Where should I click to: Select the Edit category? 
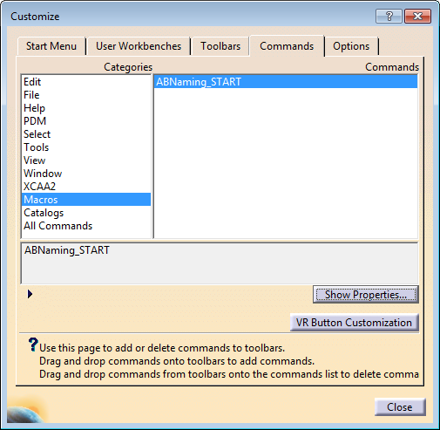[86, 82]
